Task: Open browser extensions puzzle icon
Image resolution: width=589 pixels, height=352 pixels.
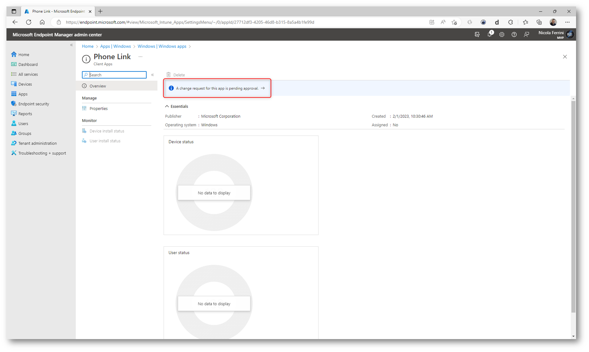Action: [x=510, y=22]
